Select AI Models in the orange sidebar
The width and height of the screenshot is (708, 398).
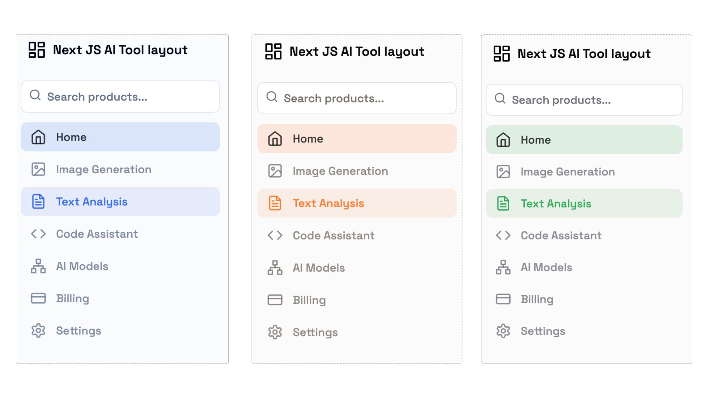click(x=319, y=268)
